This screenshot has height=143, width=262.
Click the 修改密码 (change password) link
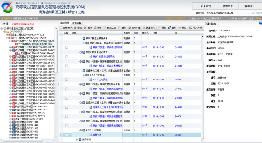pyautogui.click(x=243, y=18)
